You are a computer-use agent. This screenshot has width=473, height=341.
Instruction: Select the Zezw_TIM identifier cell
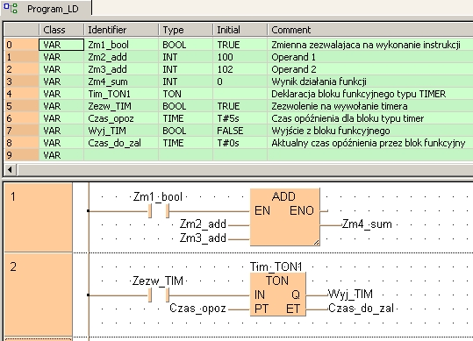point(121,106)
